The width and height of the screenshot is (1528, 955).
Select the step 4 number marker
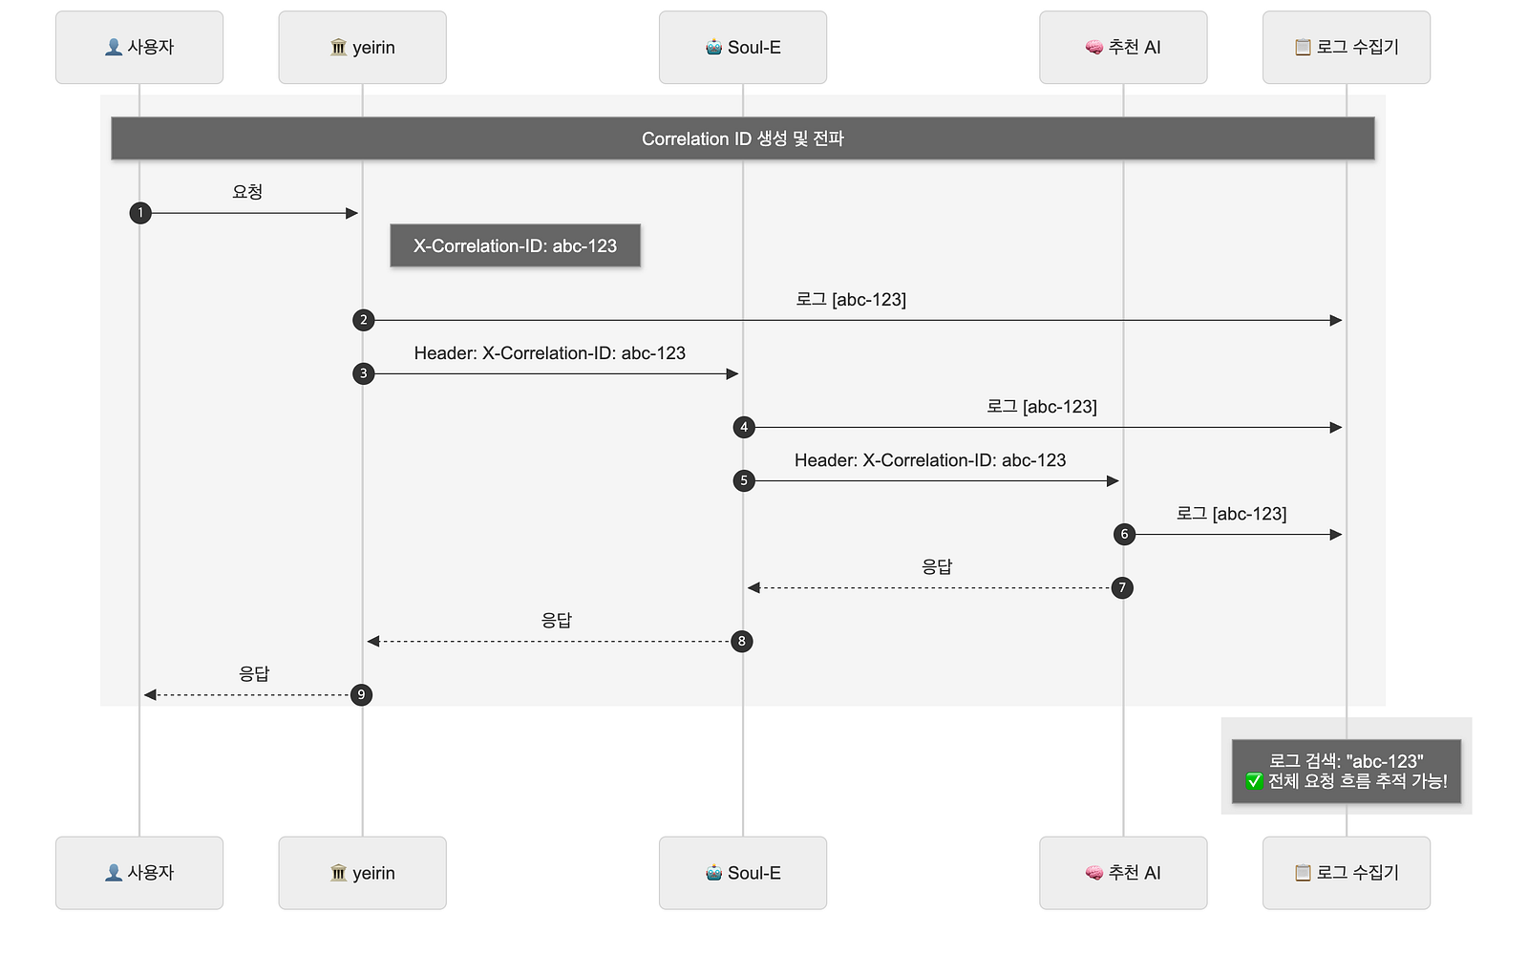click(x=744, y=427)
